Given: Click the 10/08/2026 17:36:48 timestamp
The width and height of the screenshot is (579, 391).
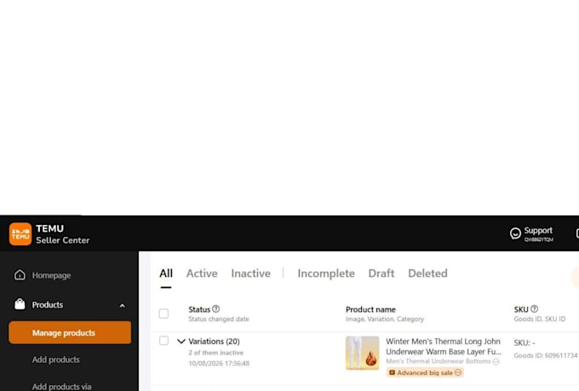Looking at the screenshot, I should (219, 363).
